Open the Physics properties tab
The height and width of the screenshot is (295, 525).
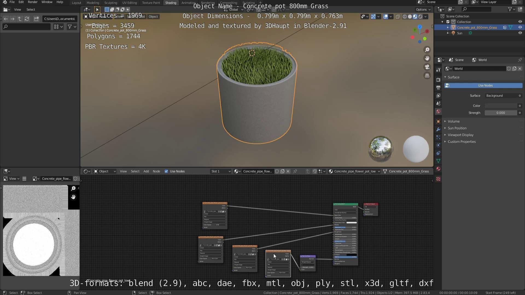coord(438,145)
